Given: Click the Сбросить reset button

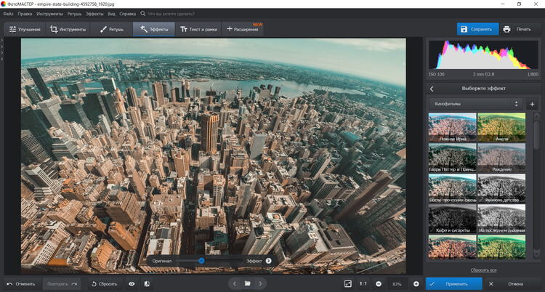Looking at the screenshot, I should (x=103, y=283).
